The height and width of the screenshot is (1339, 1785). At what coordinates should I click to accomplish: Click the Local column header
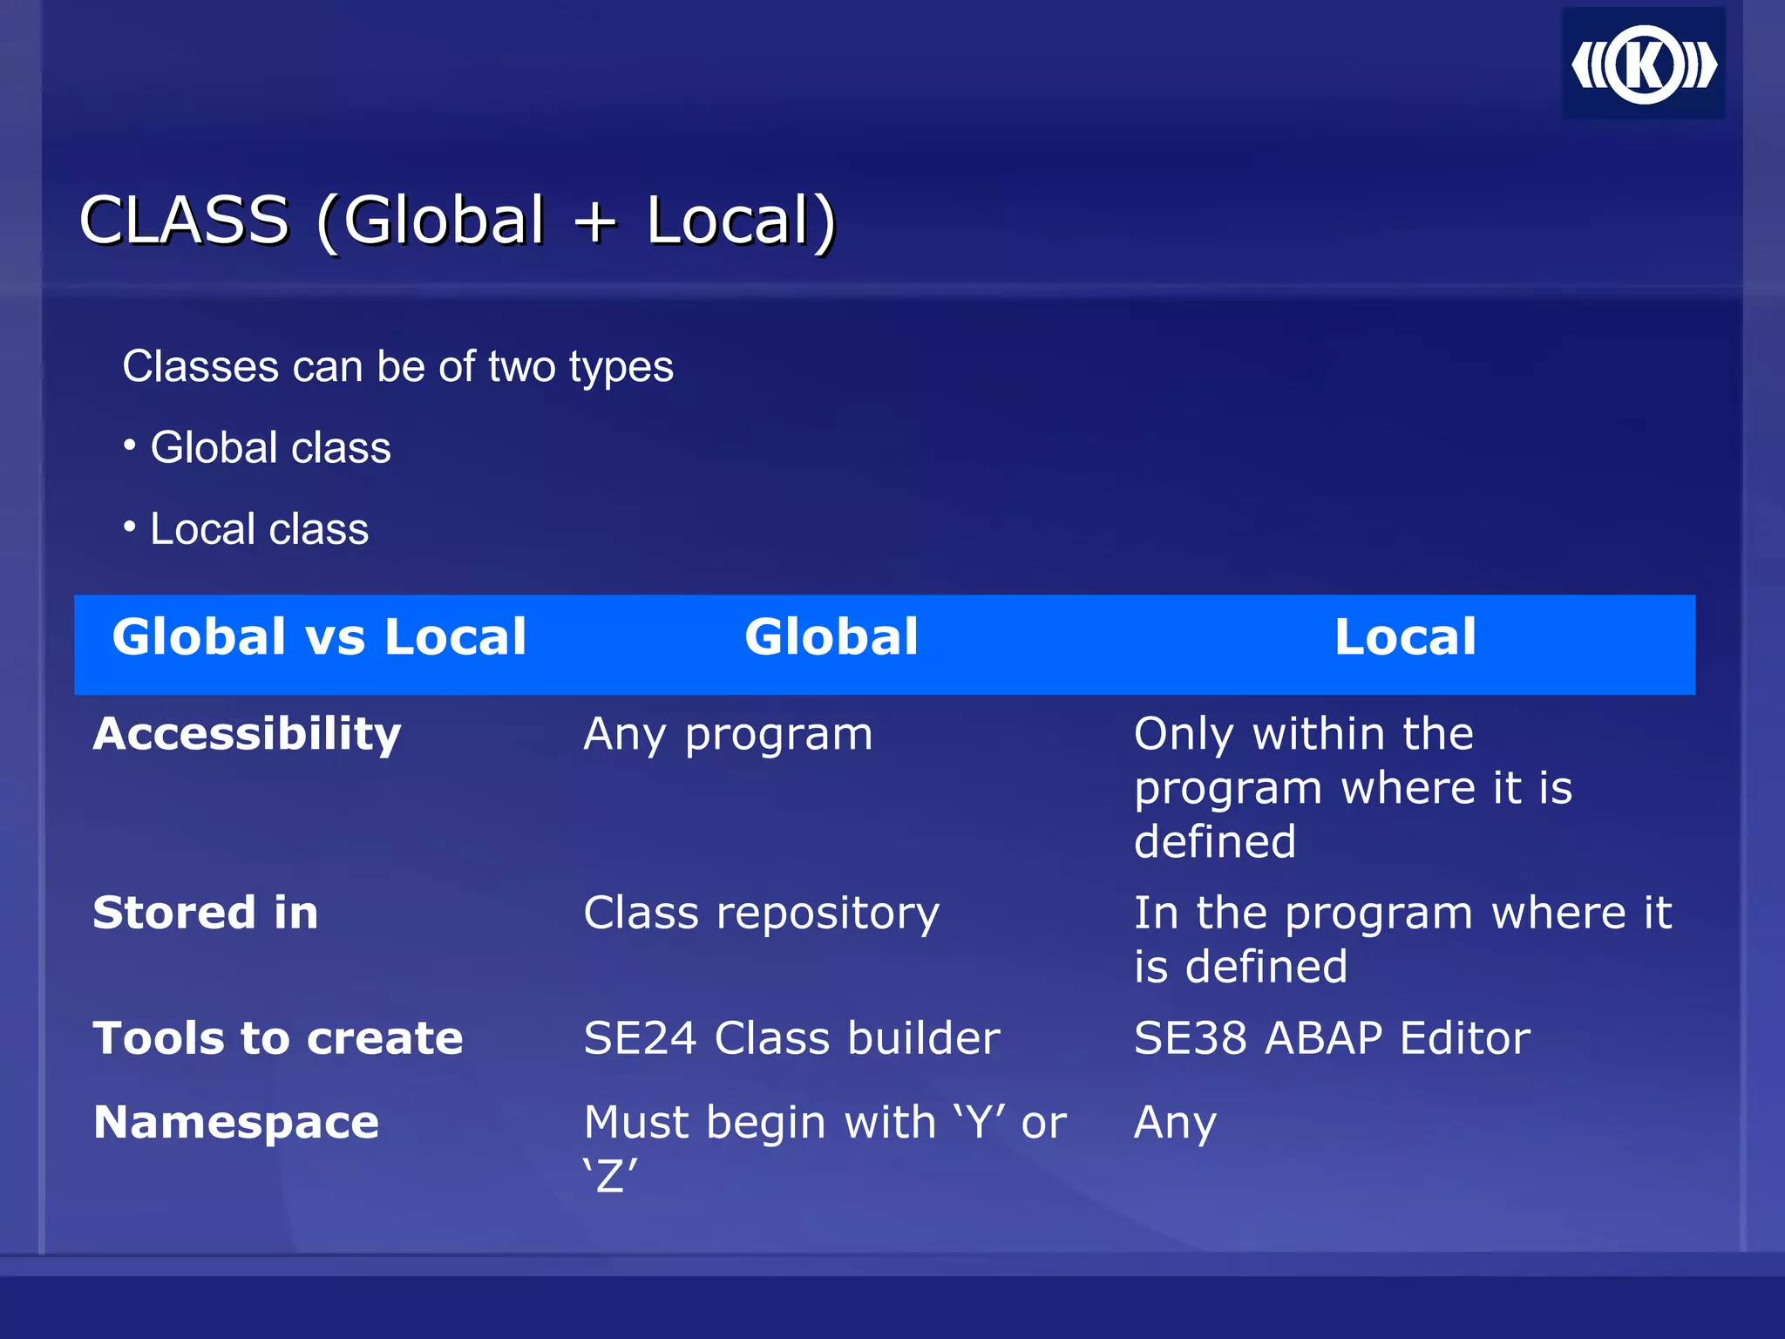coord(1405,636)
